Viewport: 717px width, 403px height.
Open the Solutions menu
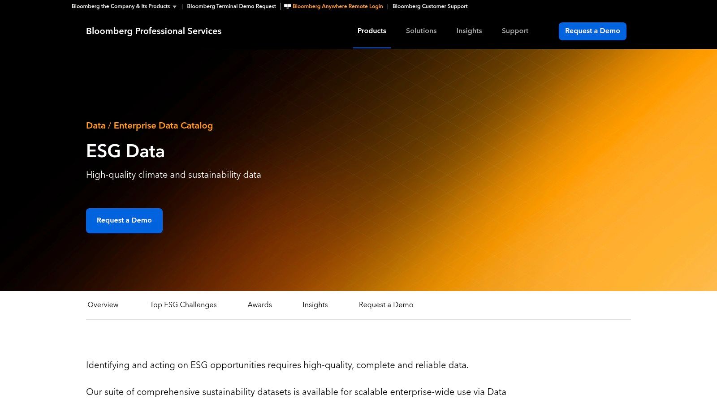click(x=421, y=31)
